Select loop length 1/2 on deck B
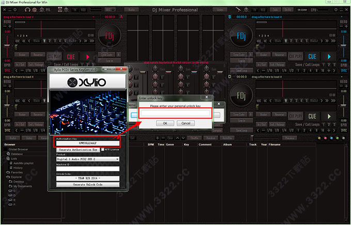 291,71
